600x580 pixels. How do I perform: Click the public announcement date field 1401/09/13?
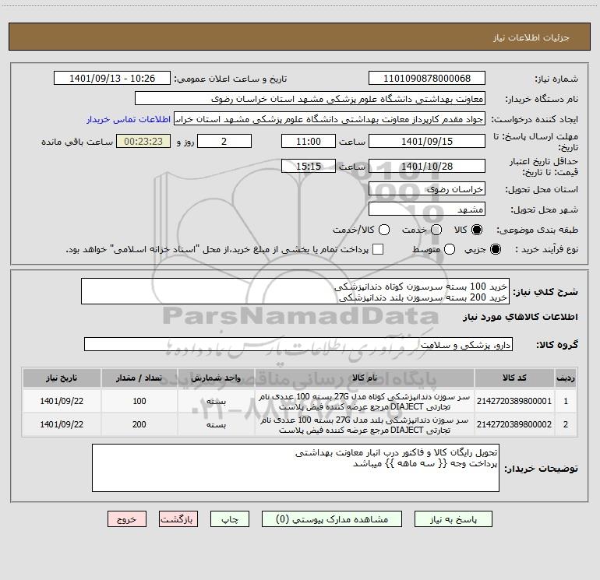(112, 79)
